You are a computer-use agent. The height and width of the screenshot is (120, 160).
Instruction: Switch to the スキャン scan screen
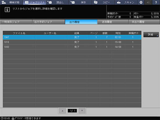[126, 2]
